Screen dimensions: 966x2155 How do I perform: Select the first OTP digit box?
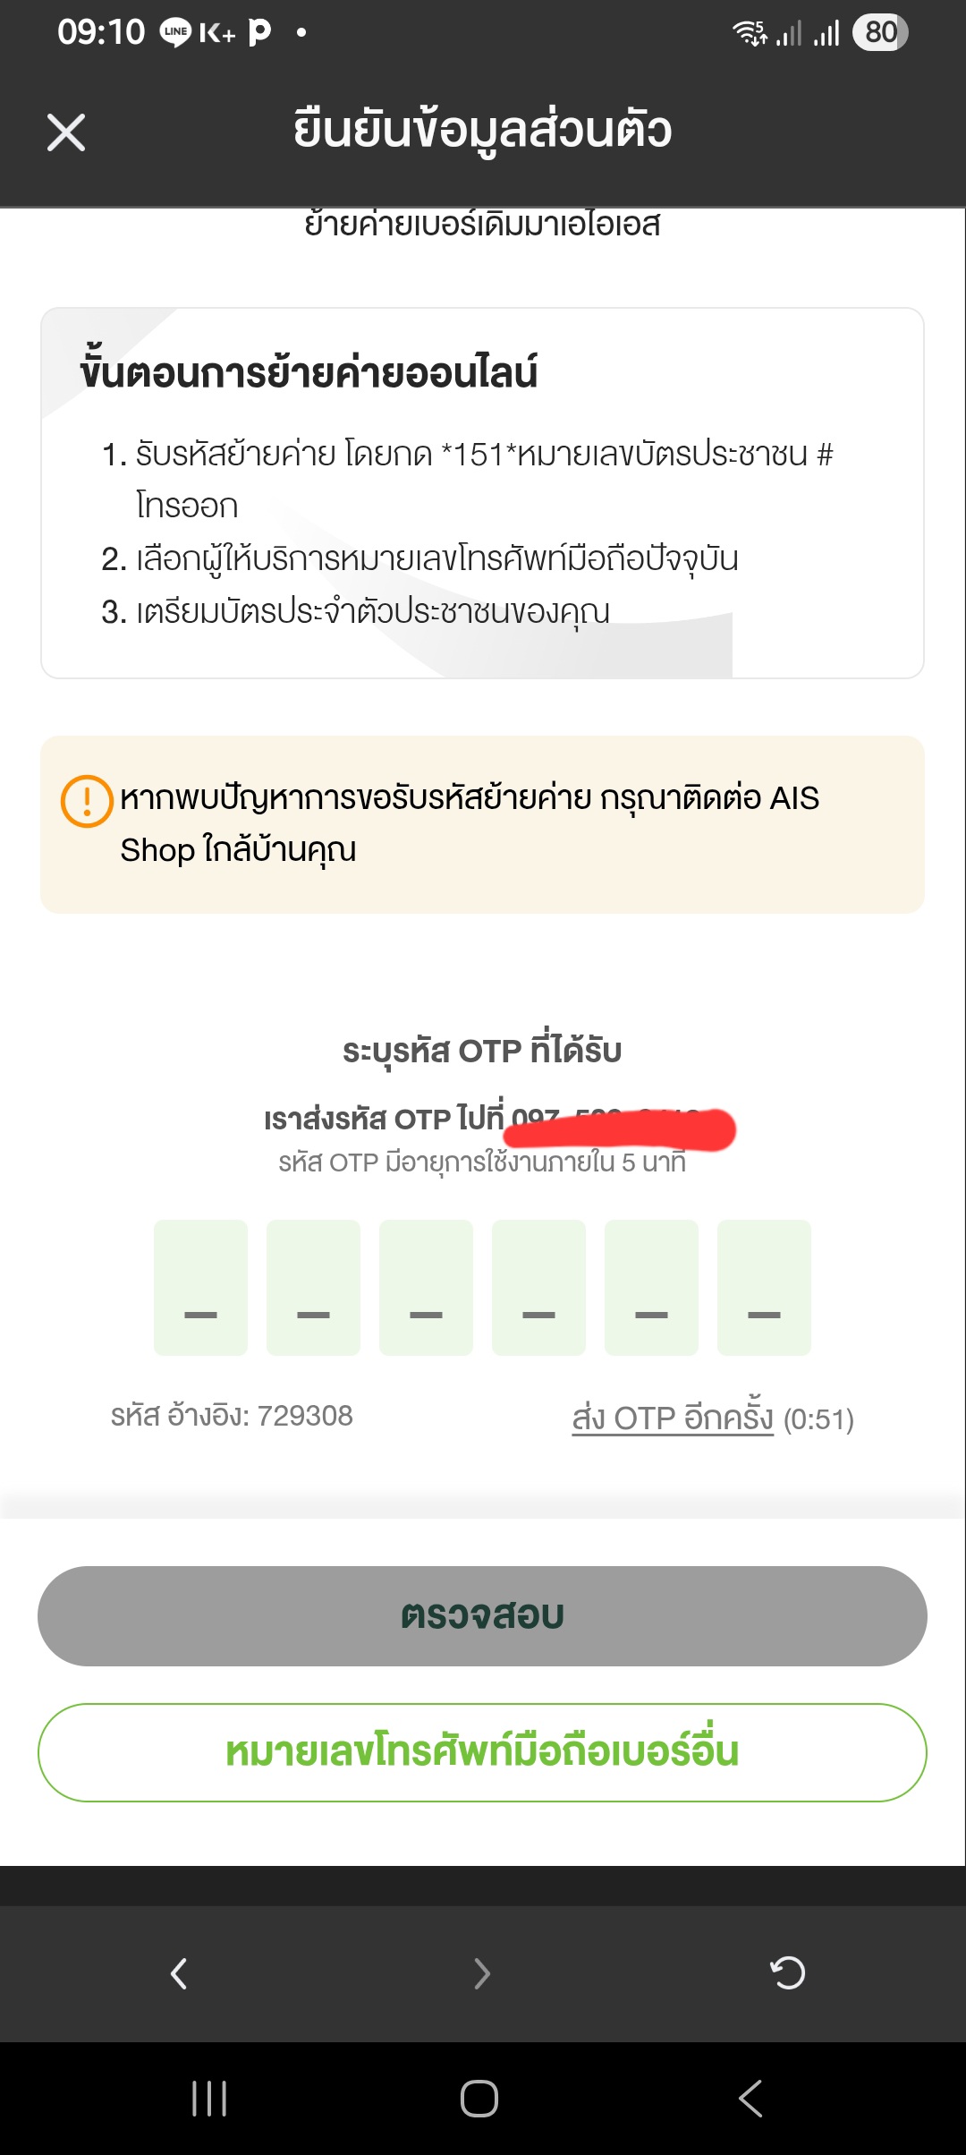[200, 1288]
